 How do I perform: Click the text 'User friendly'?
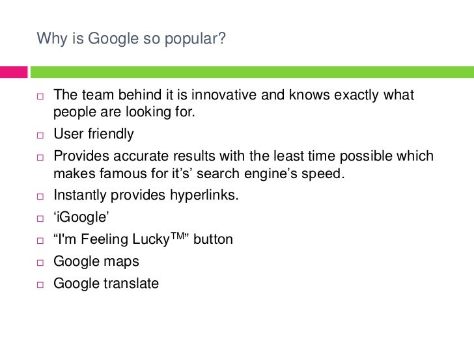click(x=94, y=134)
